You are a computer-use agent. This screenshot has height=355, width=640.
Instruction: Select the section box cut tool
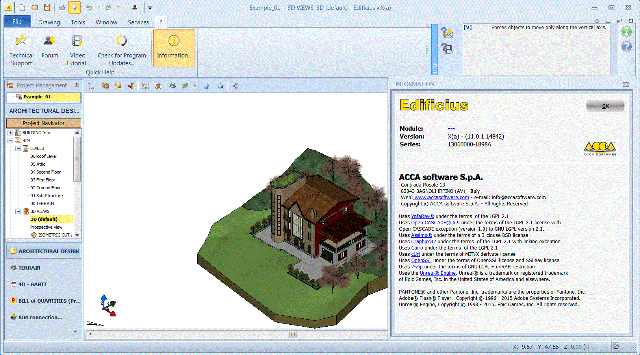145,85
